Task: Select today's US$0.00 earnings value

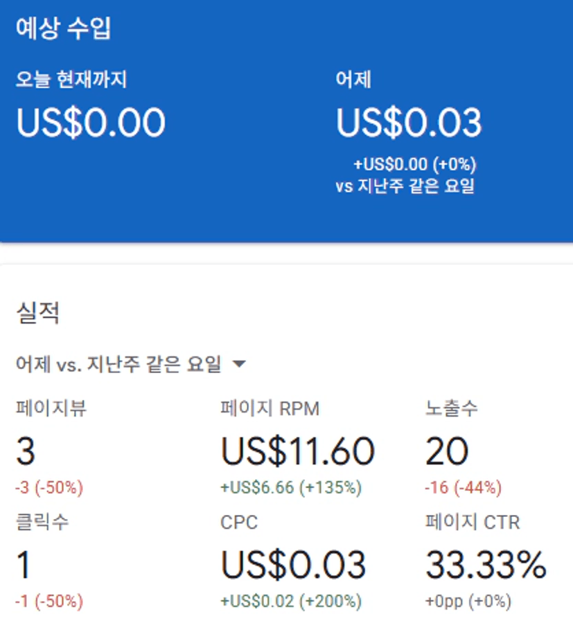Action: [x=91, y=123]
